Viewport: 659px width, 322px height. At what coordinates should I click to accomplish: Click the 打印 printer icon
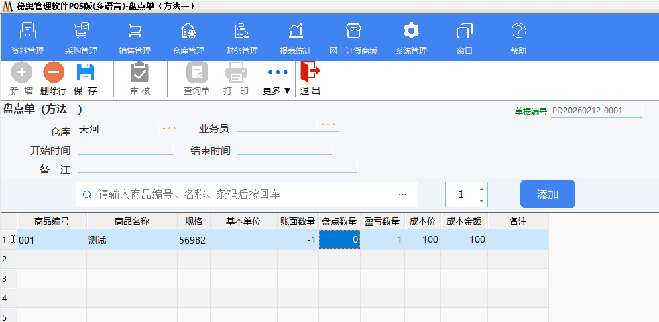point(236,72)
